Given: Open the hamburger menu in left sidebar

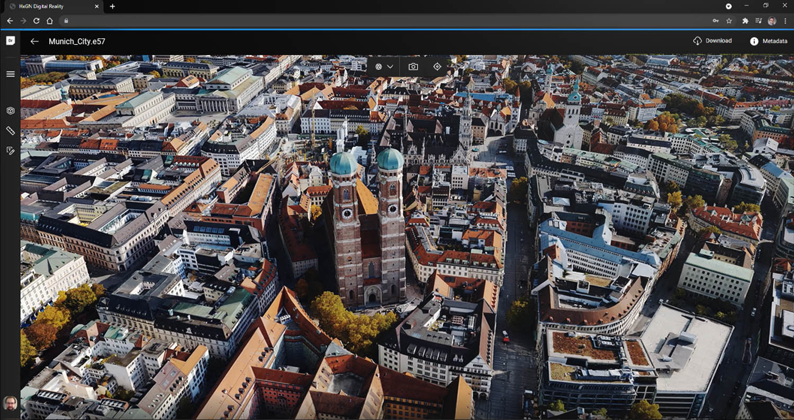Looking at the screenshot, I should pos(10,73).
